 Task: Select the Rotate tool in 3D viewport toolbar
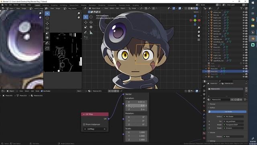click(91, 22)
